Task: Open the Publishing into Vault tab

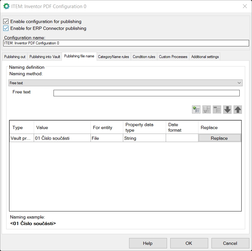Action: [x=45, y=57]
